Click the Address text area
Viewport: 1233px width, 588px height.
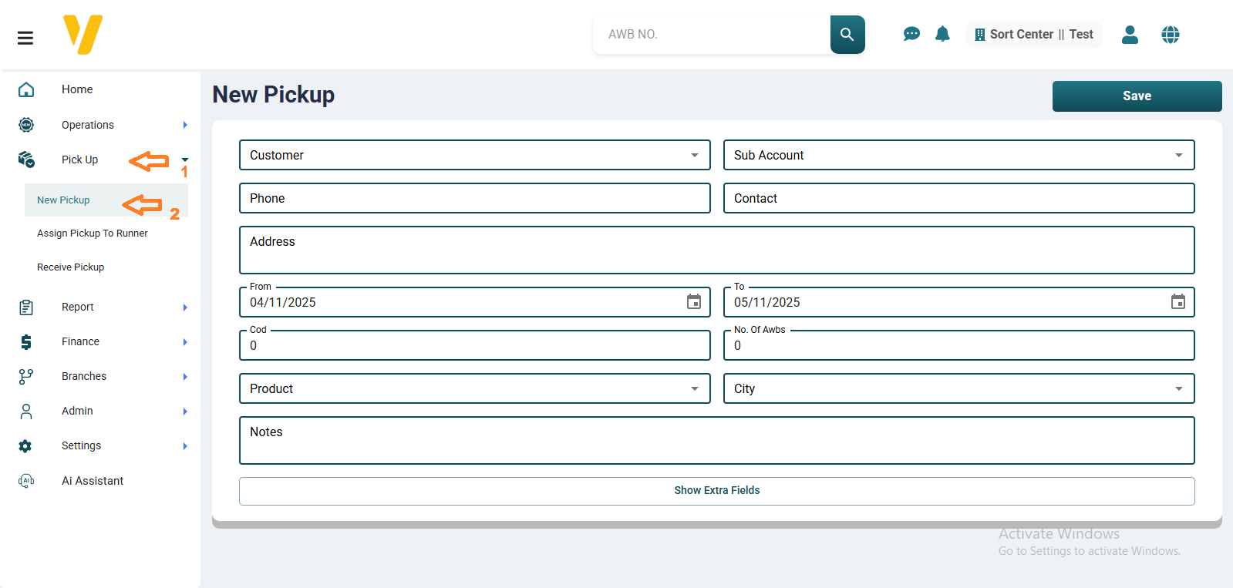coord(717,250)
